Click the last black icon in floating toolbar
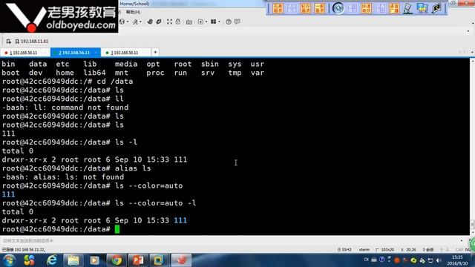475x267 pixels. [436, 8]
